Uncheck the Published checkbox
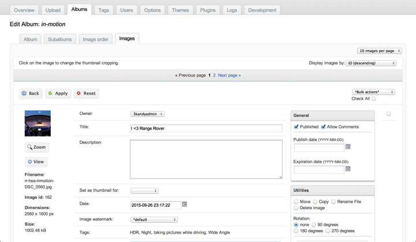Viewport: 416px width, 242px height. tap(297, 127)
